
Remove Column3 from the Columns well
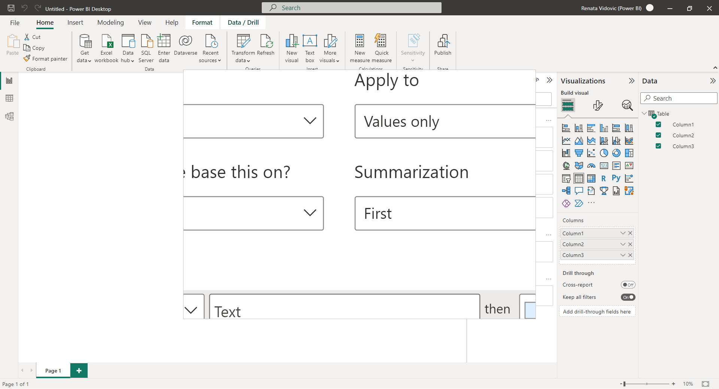coord(630,255)
